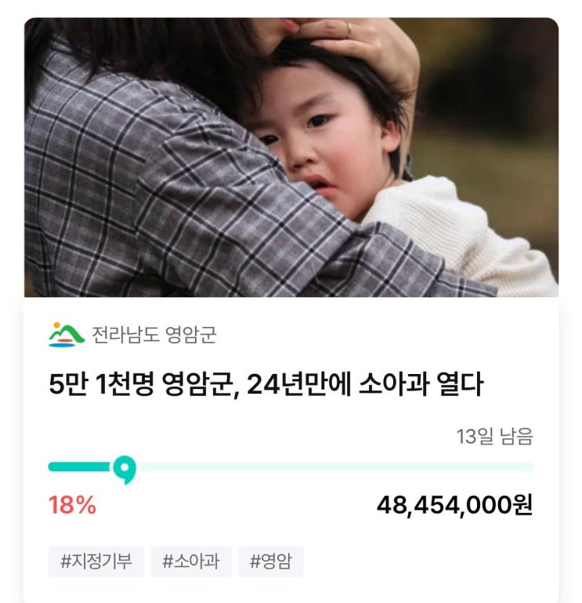Click the '13일 남음' remaining days label
The height and width of the screenshot is (603, 582).
click(495, 437)
